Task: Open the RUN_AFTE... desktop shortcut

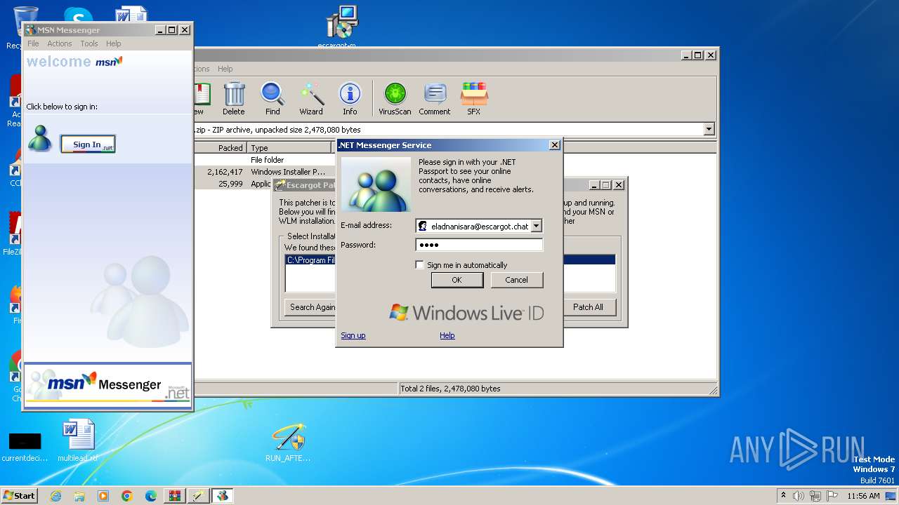Action: point(288,443)
